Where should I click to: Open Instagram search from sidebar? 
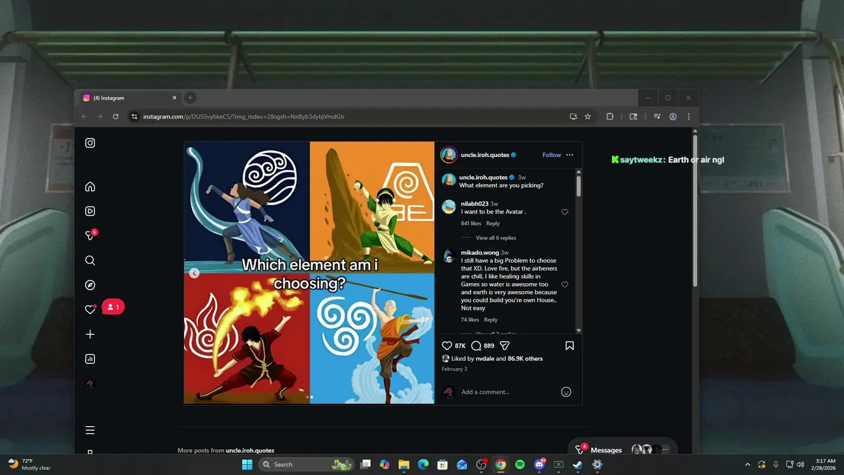90,261
